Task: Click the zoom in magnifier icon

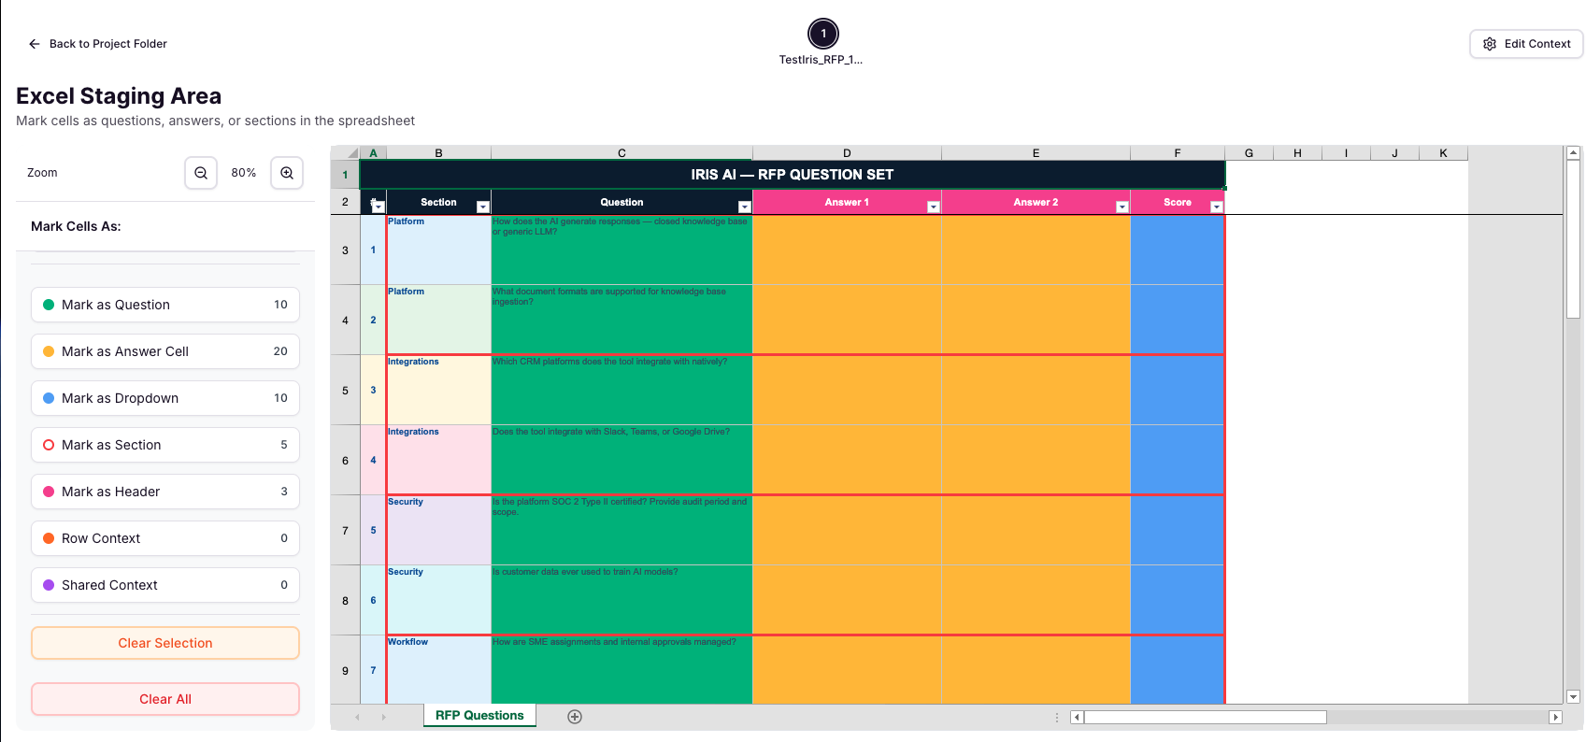Action: pyautogui.click(x=287, y=173)
